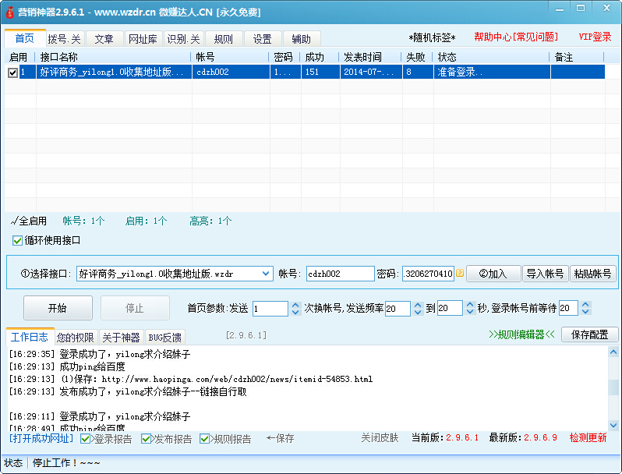
Task: Decrease the 发送 count spinner
Action: (x=295, y=312)
